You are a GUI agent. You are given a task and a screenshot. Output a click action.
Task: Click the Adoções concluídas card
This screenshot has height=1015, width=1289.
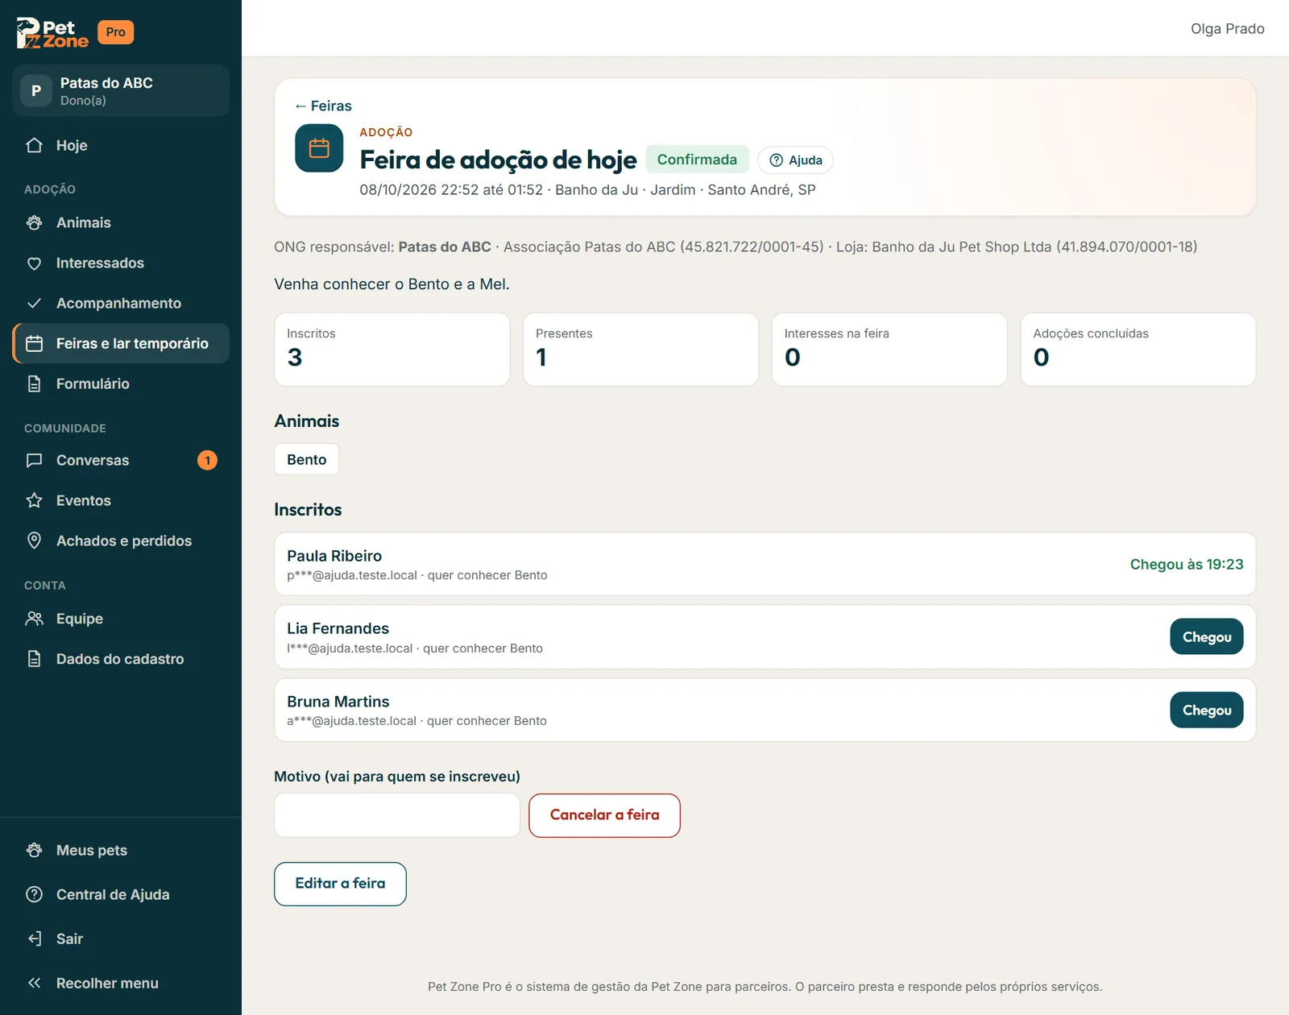tap(1138, 350)
